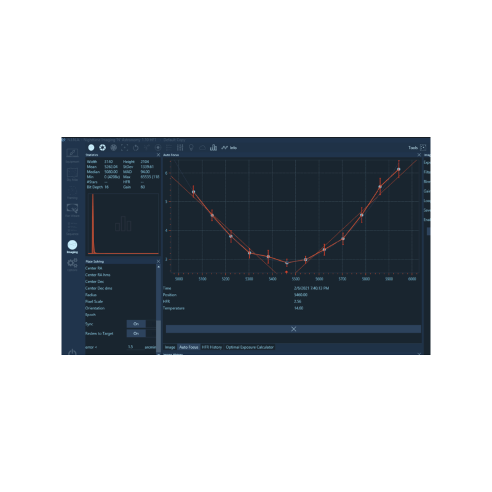Toggle Reslew to Target off
The width and height of the screenshot is (492, 492).
coord(135,333)
